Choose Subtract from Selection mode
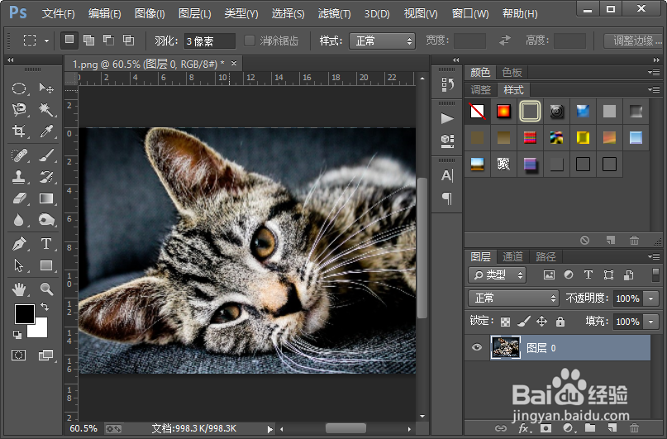Image resolution: width=667 pixels, height=439 pixels. pyautogui.click(x=108, y=41)
